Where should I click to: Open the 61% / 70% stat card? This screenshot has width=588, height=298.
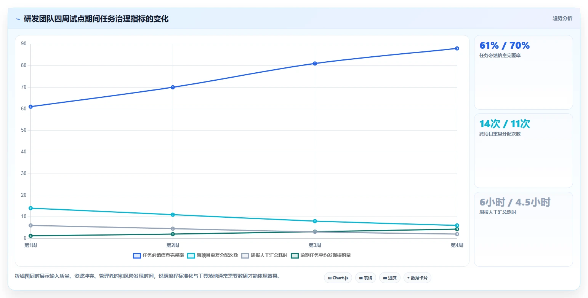click(523, 72)
